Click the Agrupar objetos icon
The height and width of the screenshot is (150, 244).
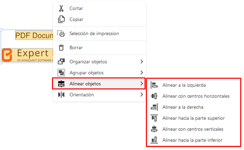[x=61, y=73]
